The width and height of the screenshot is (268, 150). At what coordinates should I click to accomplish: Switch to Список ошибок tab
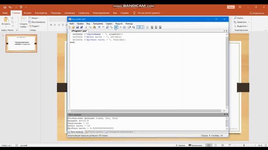point(94,132)
